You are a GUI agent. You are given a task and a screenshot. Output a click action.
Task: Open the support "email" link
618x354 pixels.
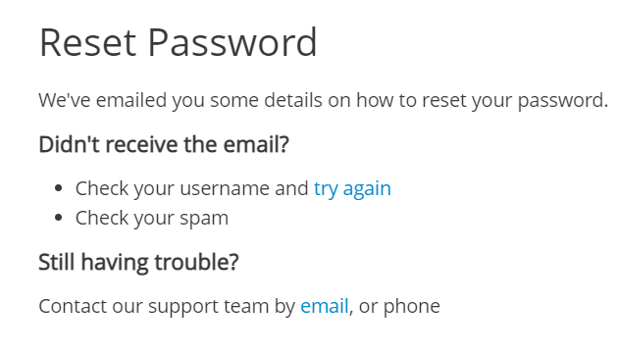325,306
